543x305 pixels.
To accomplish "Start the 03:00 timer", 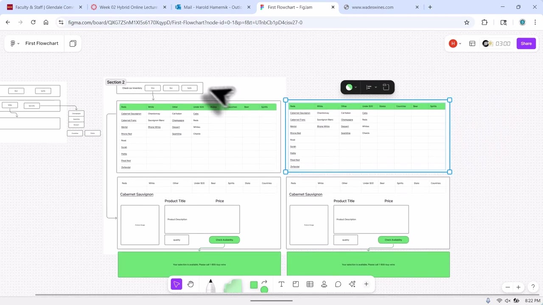I will (x=503, y=43).
